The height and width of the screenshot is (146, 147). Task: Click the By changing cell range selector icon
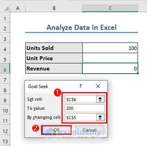[100, 117]
